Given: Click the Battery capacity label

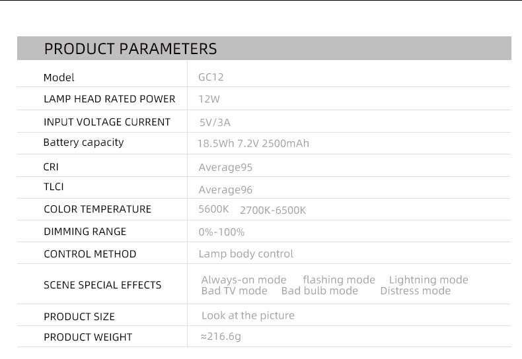Looking at the screenshot, I should pyautogui.click(x=83, y=143).
